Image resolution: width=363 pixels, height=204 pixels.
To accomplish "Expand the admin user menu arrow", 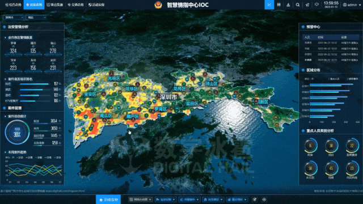I will pyautogui.click(x=360, y=5).
